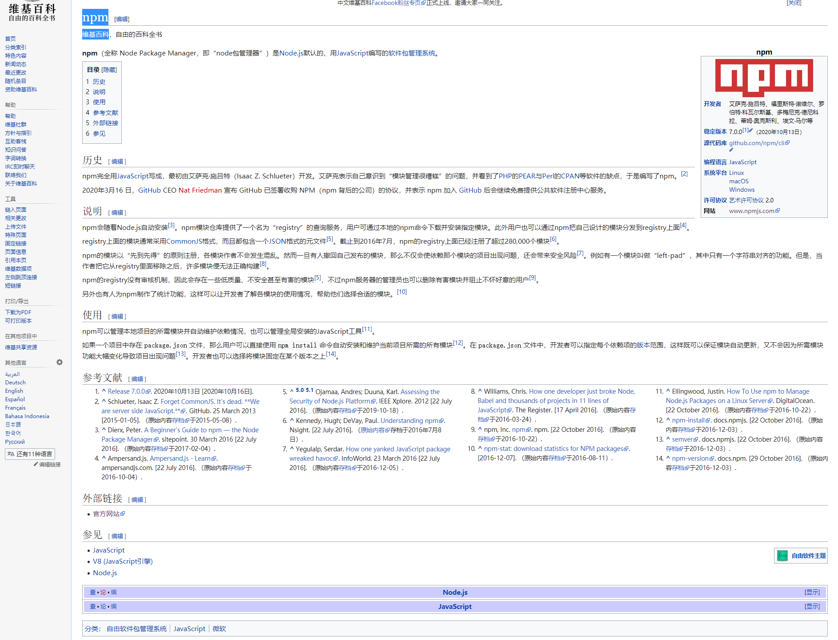Open Nat Friedman red link
This screenshot has height=640, width=838.
pyautogui.click(x=200, y=190)
